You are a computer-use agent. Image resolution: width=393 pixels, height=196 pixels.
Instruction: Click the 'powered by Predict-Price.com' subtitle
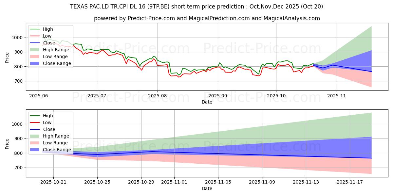click(207, 18)
